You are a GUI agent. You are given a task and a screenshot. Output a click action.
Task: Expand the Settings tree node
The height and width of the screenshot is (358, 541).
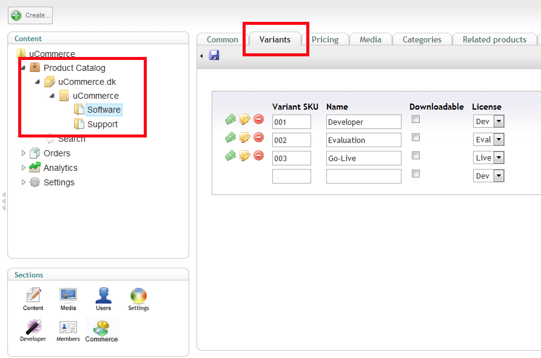(24, 182)
